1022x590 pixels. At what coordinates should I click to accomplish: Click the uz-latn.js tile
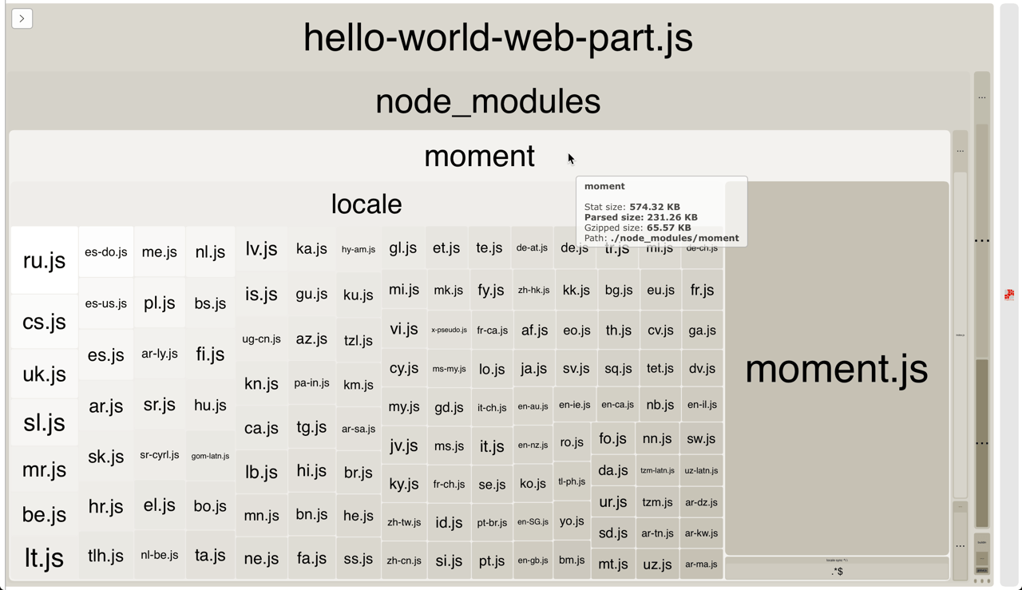pyautogui.click(x=702, y=470)
